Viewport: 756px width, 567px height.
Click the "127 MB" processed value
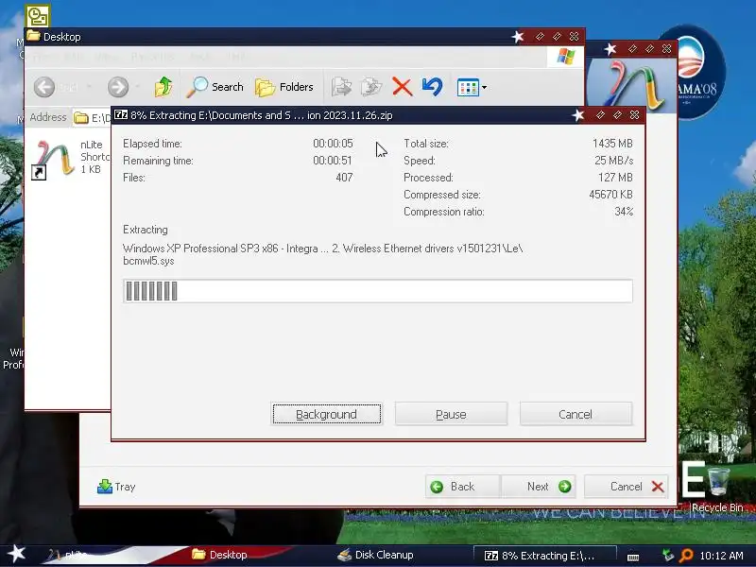(x=615, y=178)
